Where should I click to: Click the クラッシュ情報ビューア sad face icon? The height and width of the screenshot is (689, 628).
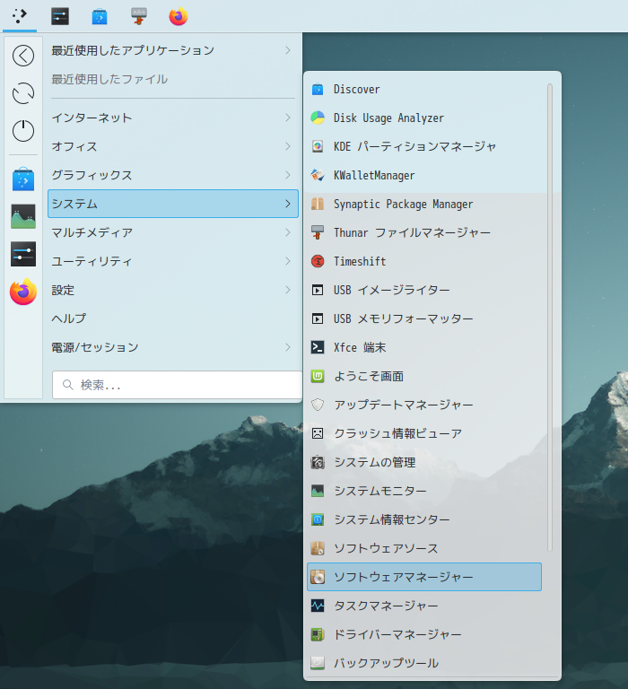coord(318,433)
